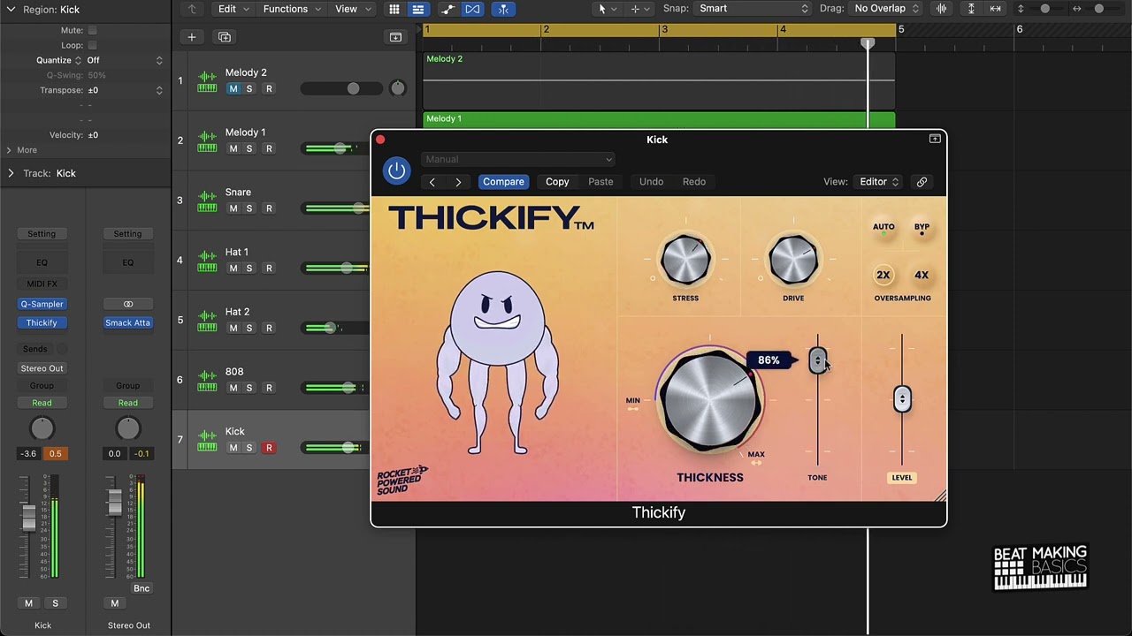Go to the next plugin preset
This screenshot has width=1132, height=636.
click(x=458, y=182)
